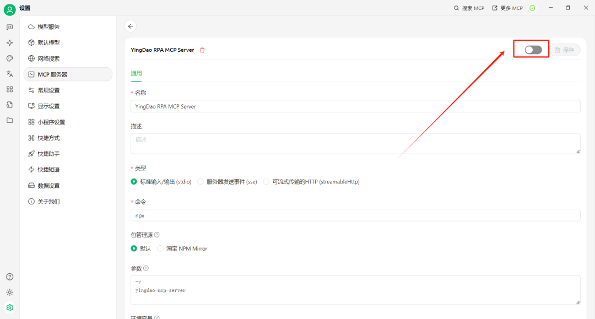
Task: Open 模型服务 settings
Action: tap(68, 27)
